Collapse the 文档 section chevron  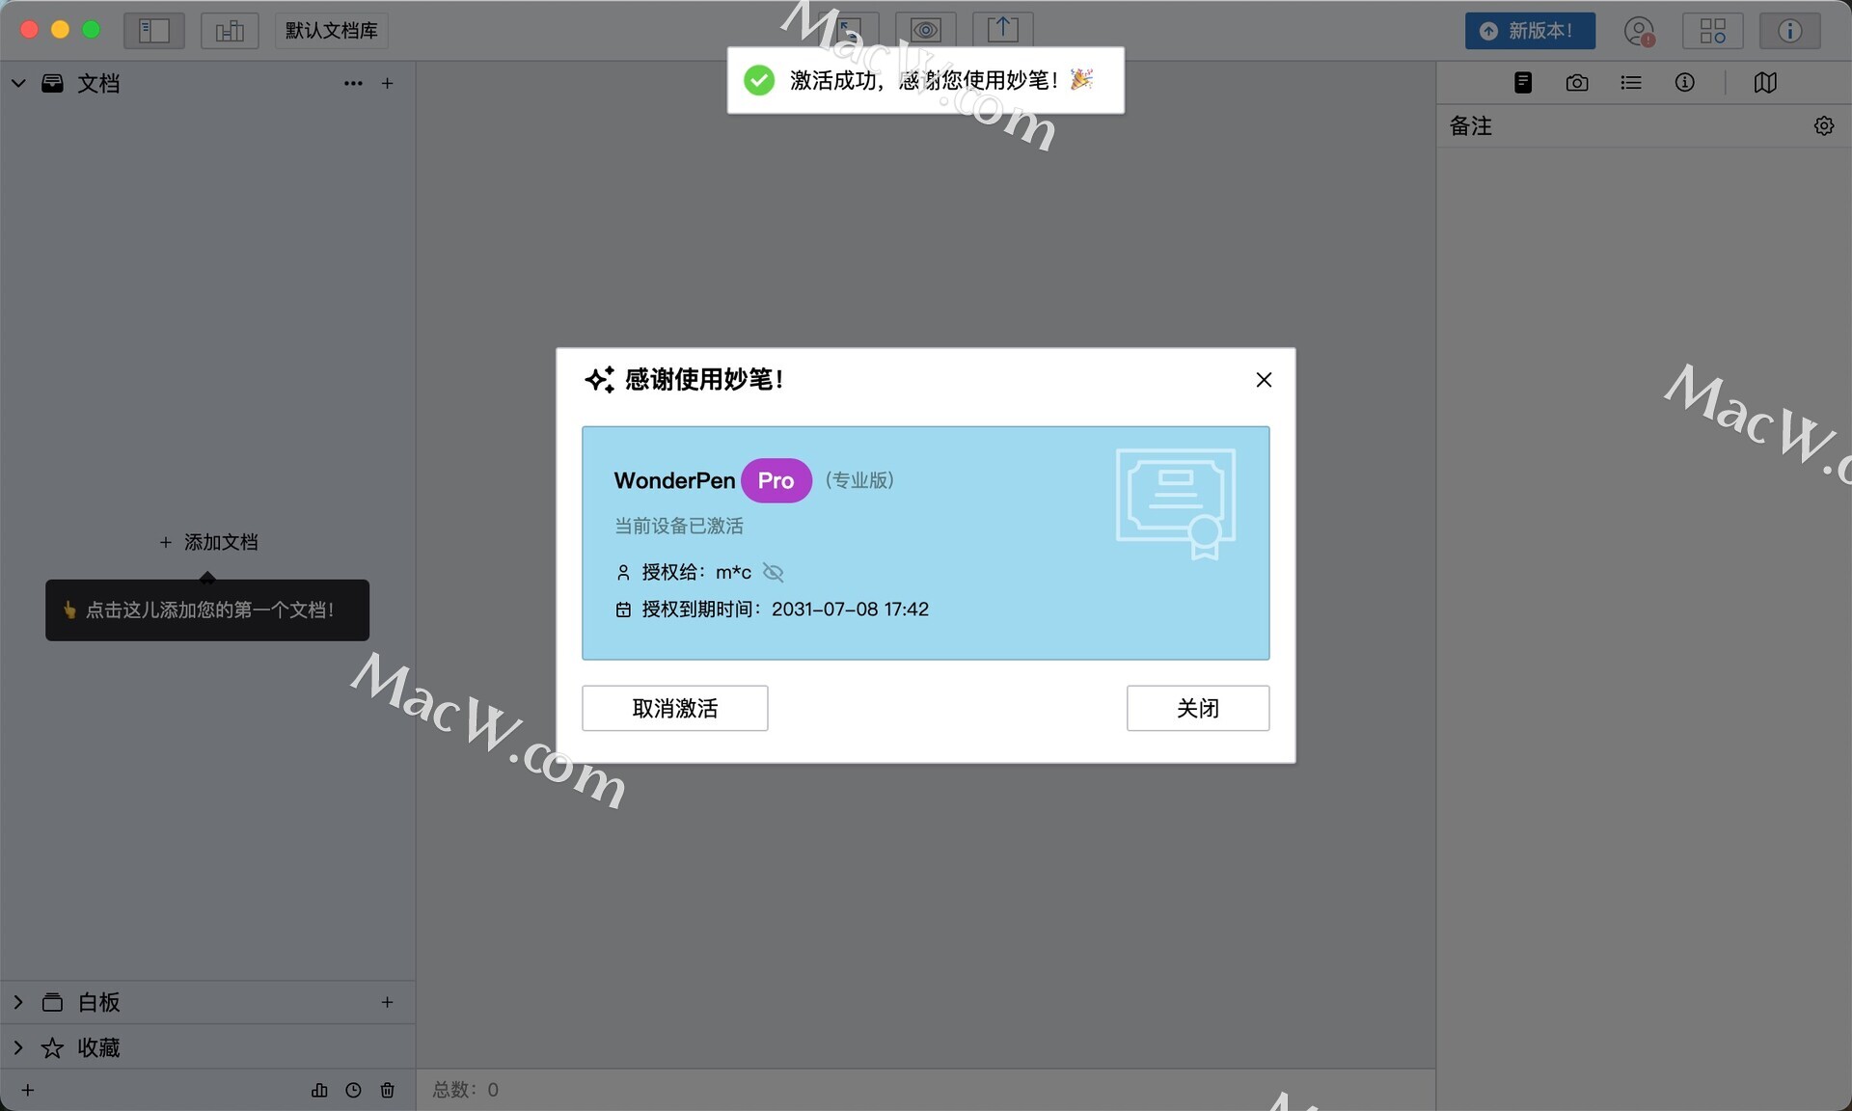coord(18,84)
